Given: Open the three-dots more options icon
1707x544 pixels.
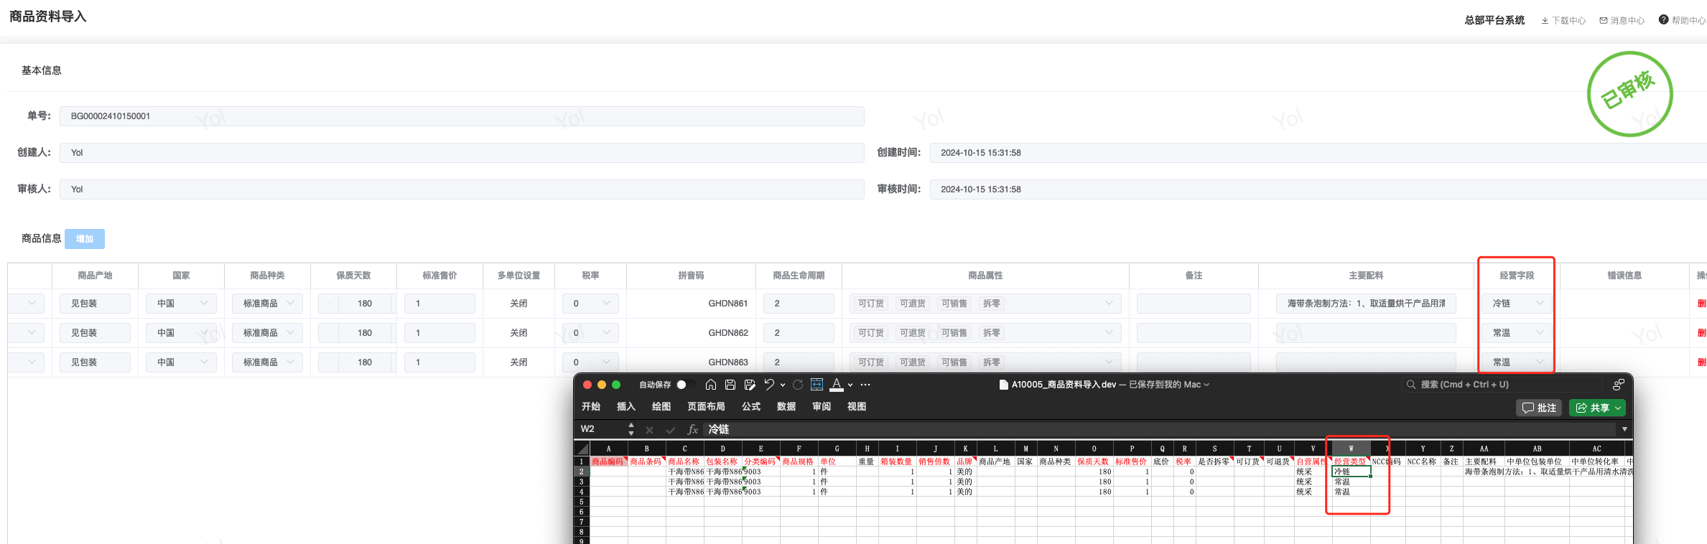Looking at the screenshot, I should (x=865, y=385).
